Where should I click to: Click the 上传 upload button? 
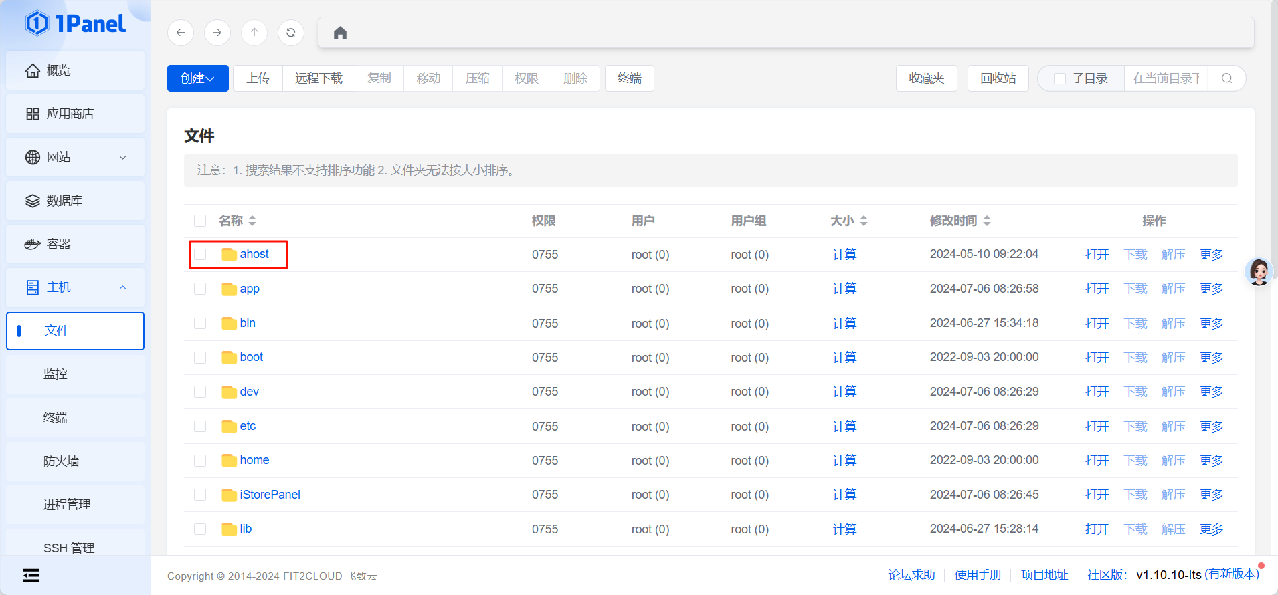click(258, 78)
